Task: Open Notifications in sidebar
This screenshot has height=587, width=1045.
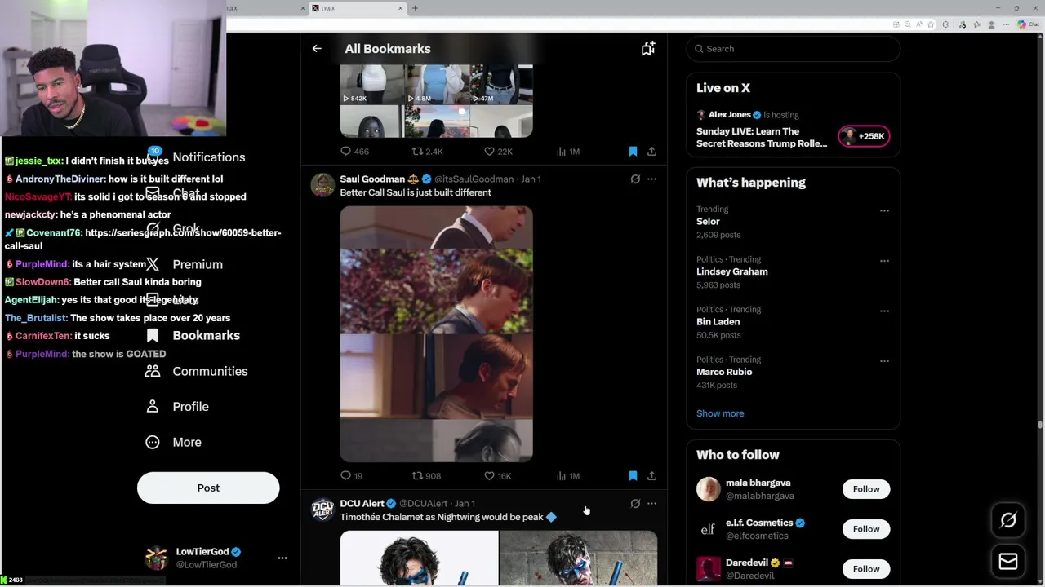Action: (x=196, y=157)
